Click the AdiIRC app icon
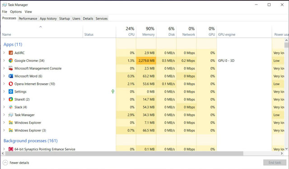Screen dimensions: 289x169 pyautogui.click(x=11, y=53)
